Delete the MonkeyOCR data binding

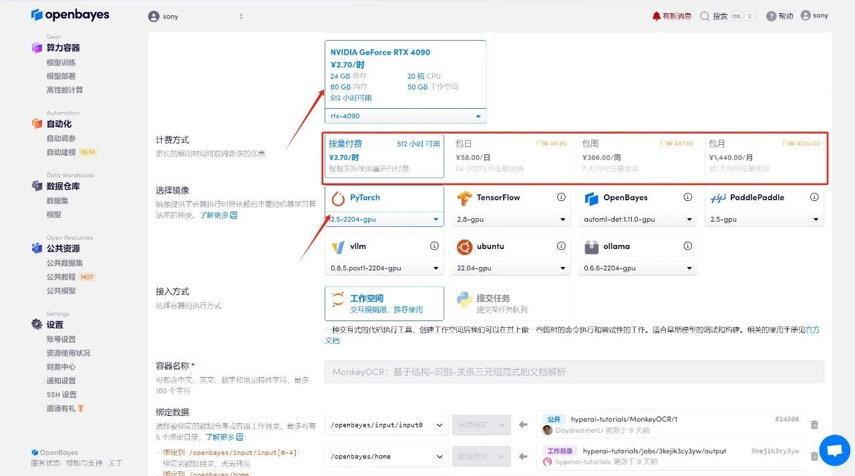[814, 425]
